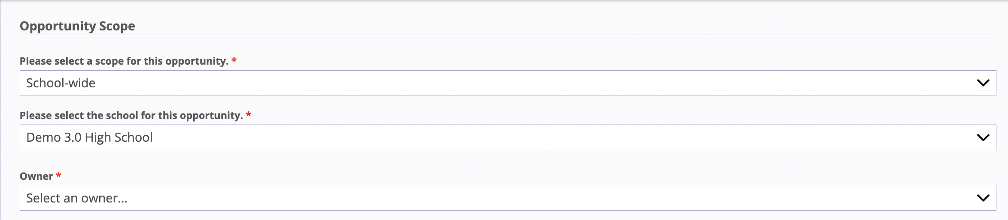Screen dimensions: 1008x220
Task: Click the "Demo 3.0 High School" selected value
Action: pos(89,137)
